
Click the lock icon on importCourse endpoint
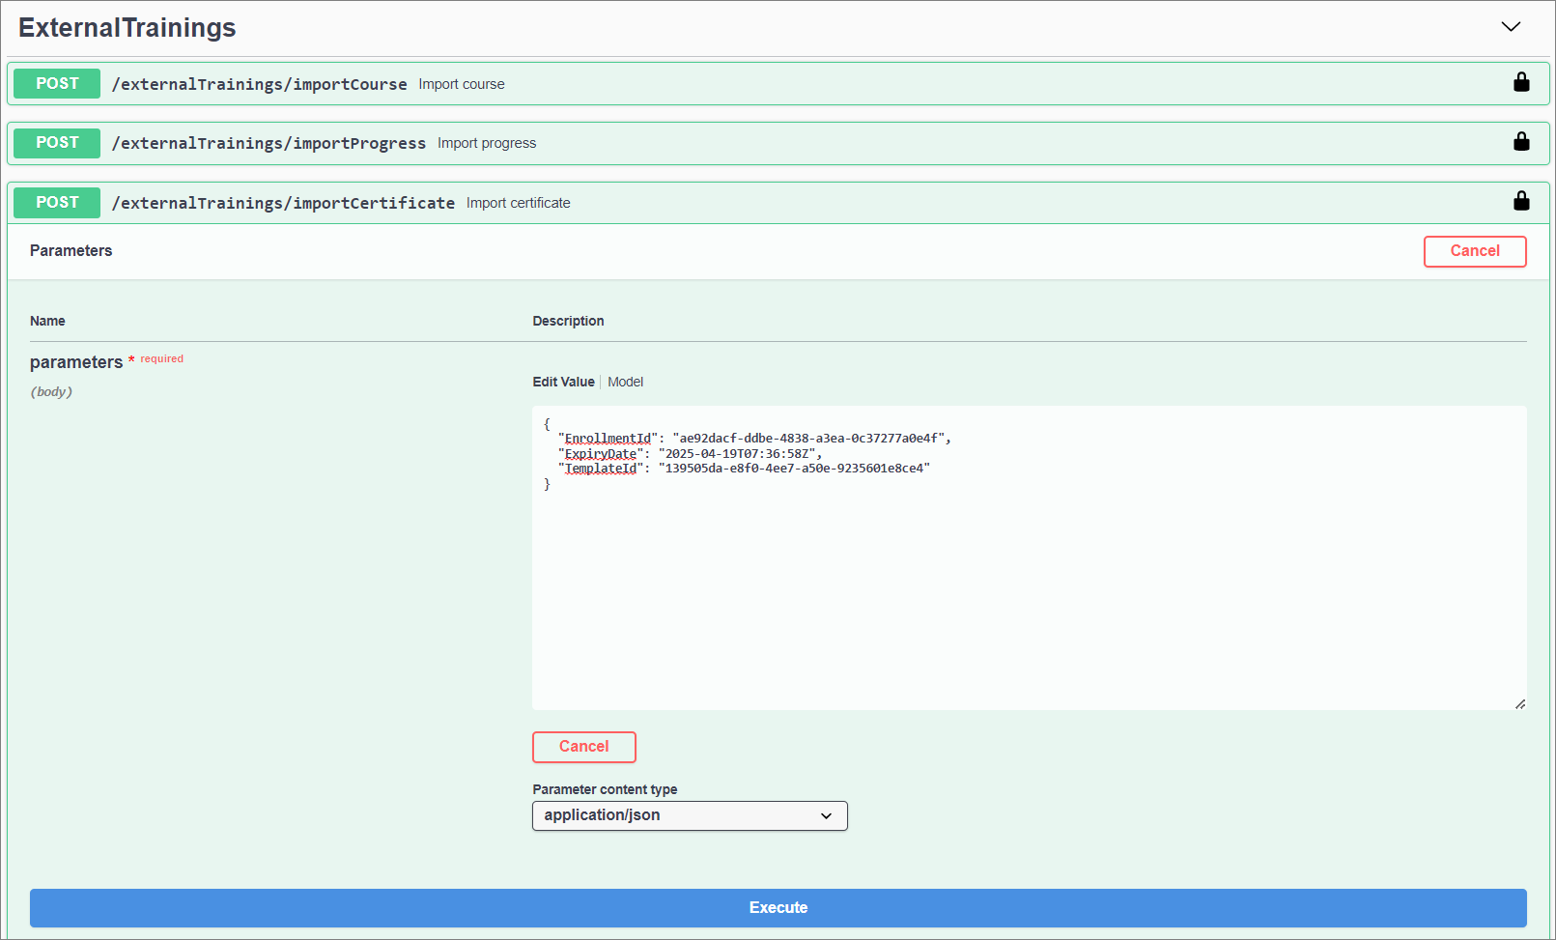click(x=1521, y=83)
